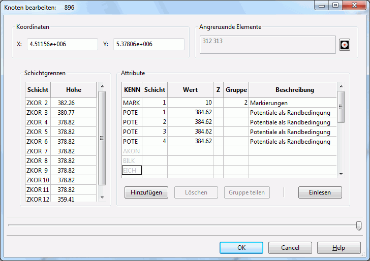Open Help for this dialog
Image resolution: width=370 pixels, height=261 pixels.
338,248
